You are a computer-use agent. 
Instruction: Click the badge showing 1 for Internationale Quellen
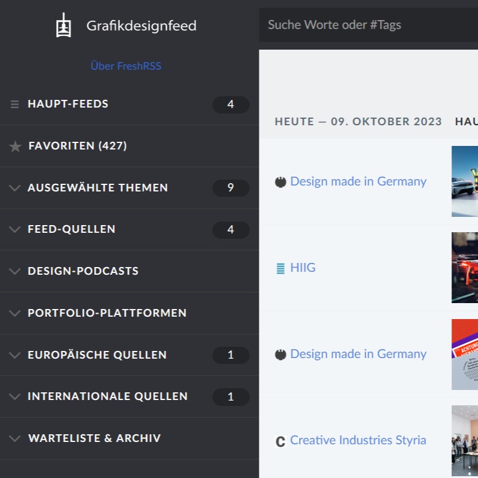[x=231, y=397]
